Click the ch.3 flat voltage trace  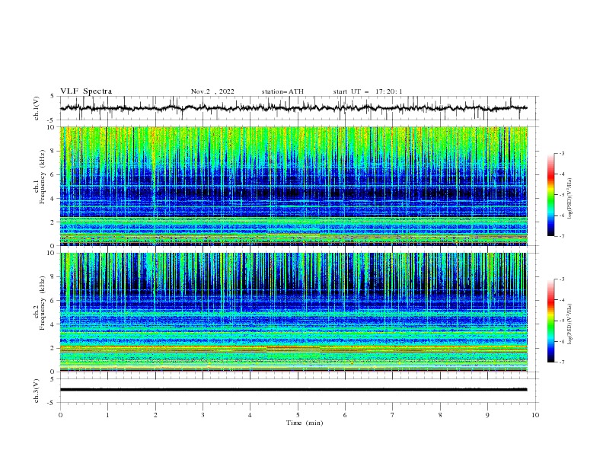(293, 390)
